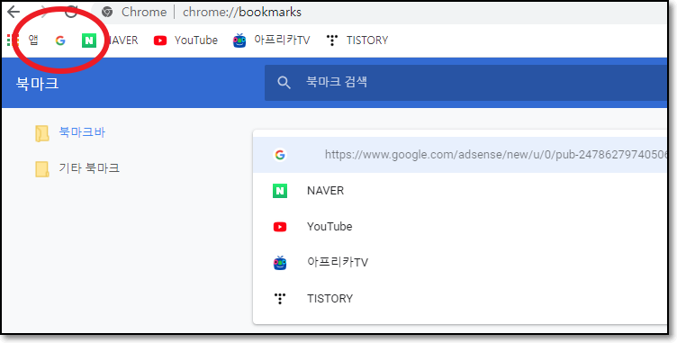
Task: Click the Chrome site info icon in address bar
Action: coord(107,12)
